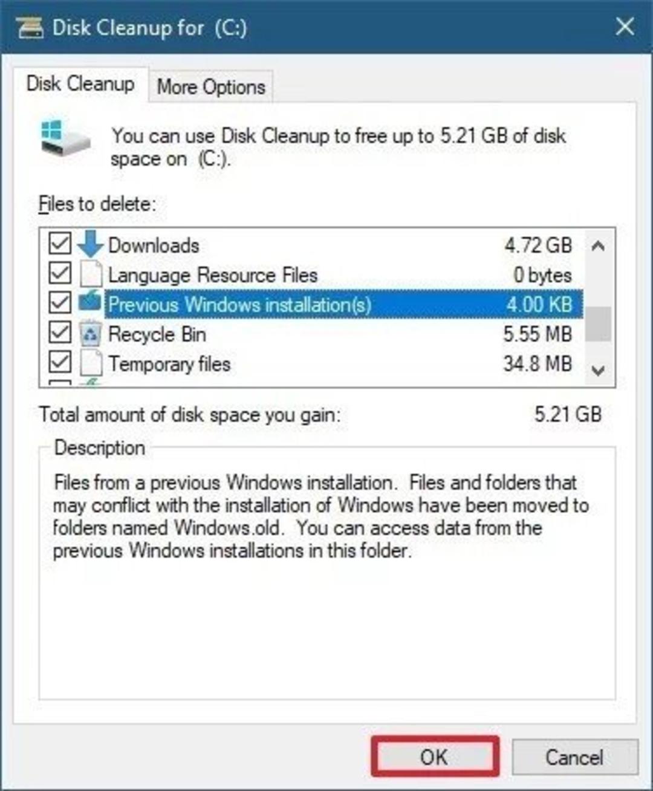Click the Previous Windows installation(s) icon
Image resolution: width=653 pixels, height=791 pixels.
tap(90, 302)
